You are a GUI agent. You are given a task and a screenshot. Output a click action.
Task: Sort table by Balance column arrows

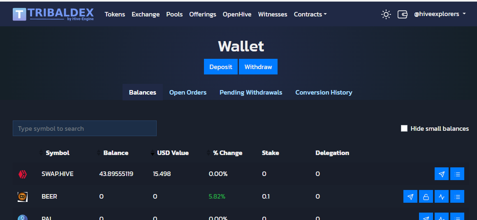[99, 153]
